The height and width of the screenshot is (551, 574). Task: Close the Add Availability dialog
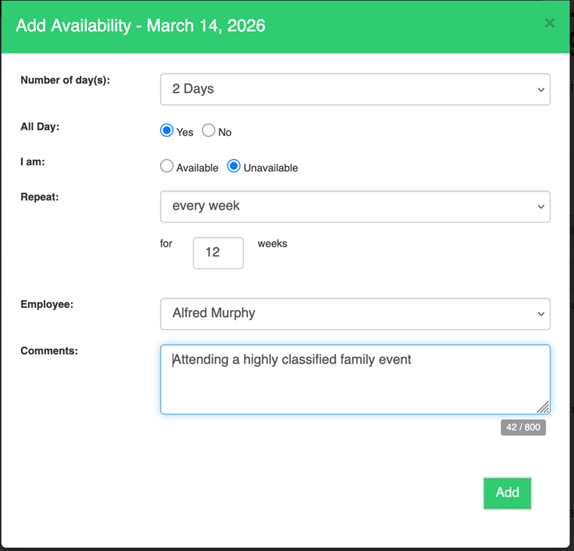[550, 23]
